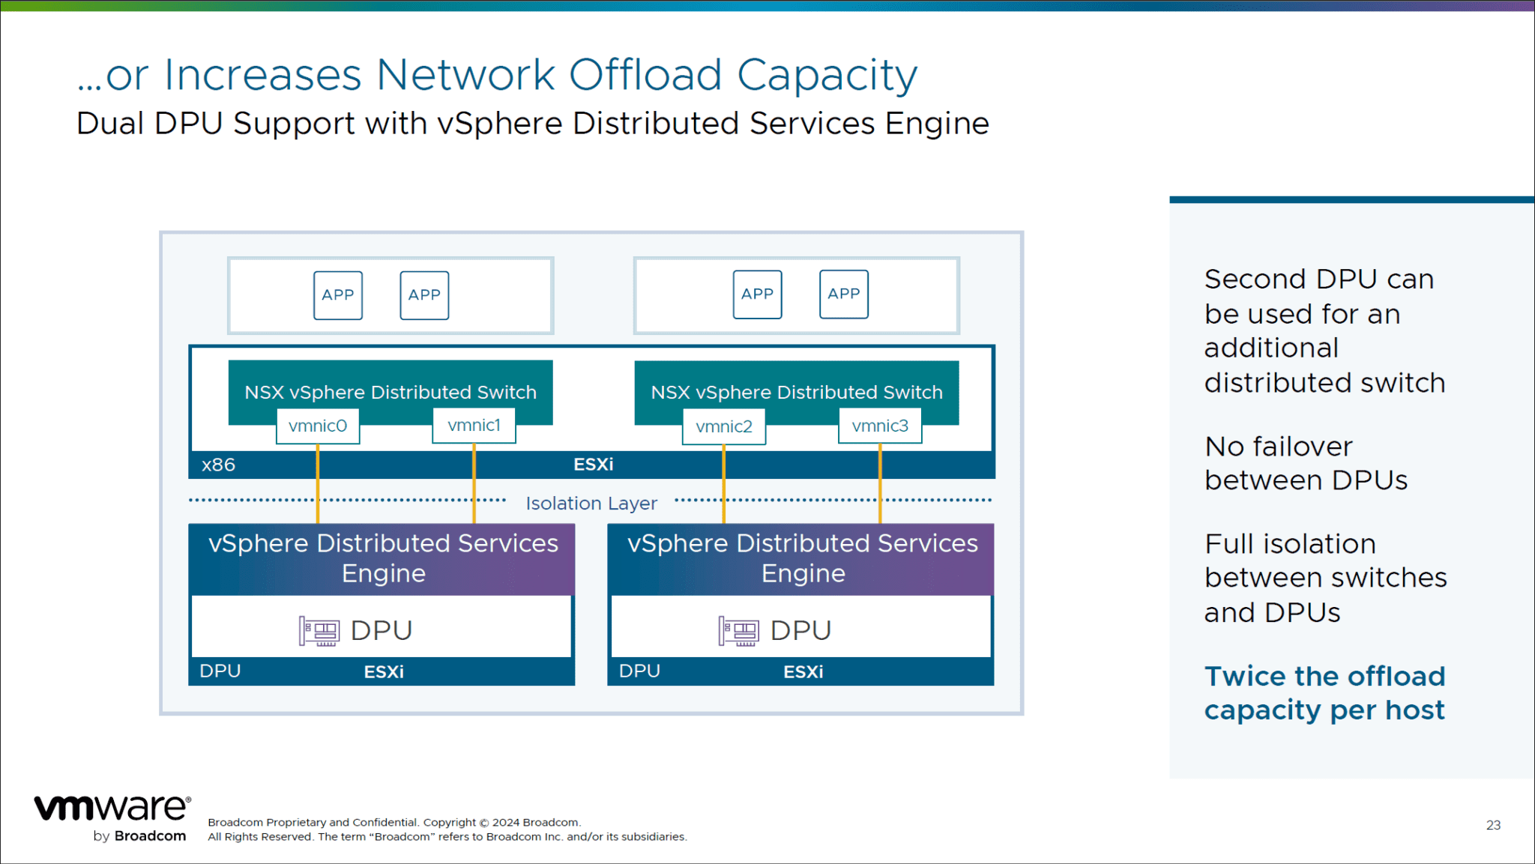Click the rightmost APP icon
This screenshot has width=1535, height=864.
point(844,294)
